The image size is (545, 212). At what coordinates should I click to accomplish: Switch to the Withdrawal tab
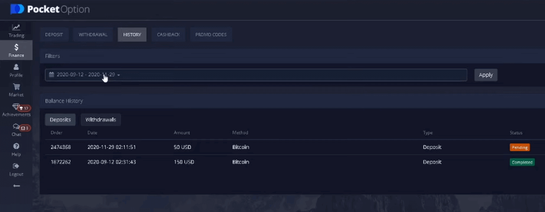(93, 35)
